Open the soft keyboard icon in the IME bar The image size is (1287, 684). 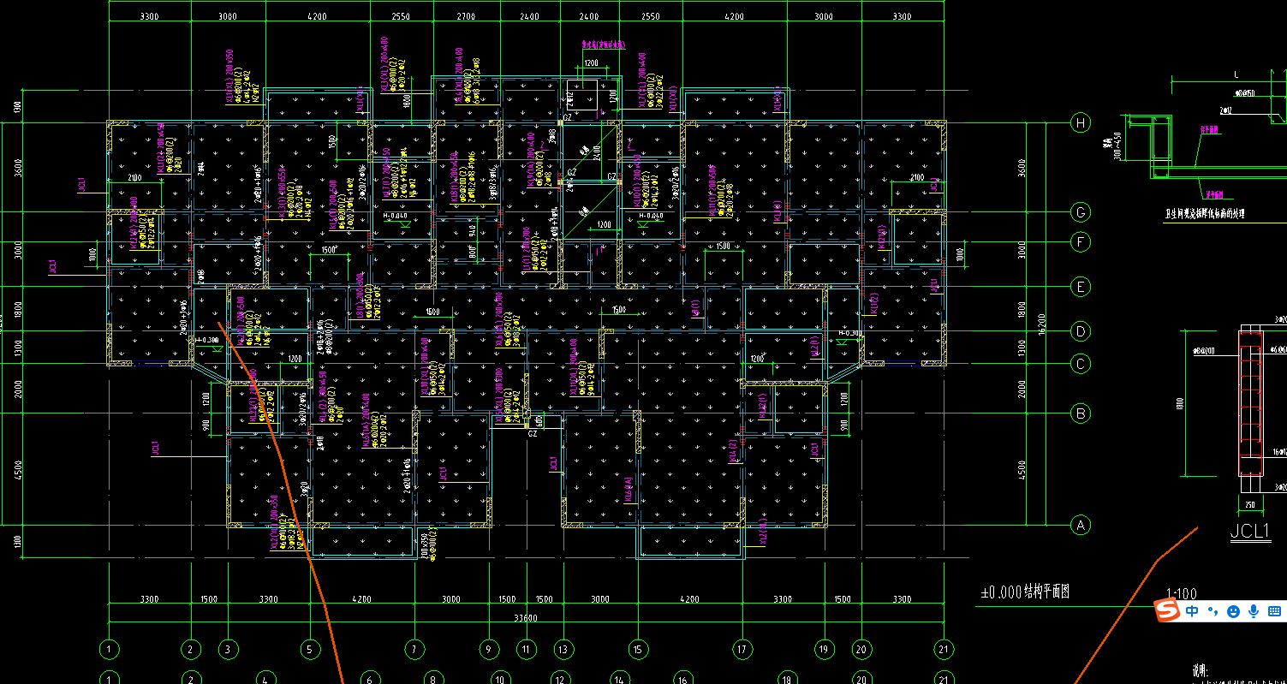tap(1275, 611)
